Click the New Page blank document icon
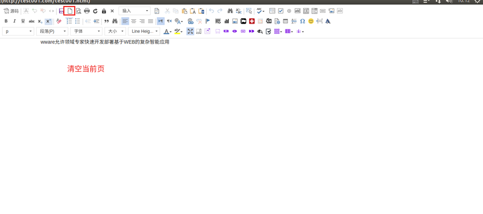The height and width of the screenshot is (214, 483). point(70,11)
